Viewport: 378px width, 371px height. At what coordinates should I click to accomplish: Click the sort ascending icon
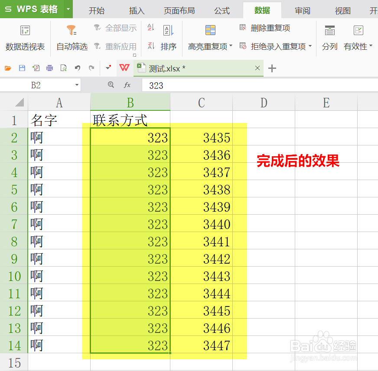[x=150, y=27]
